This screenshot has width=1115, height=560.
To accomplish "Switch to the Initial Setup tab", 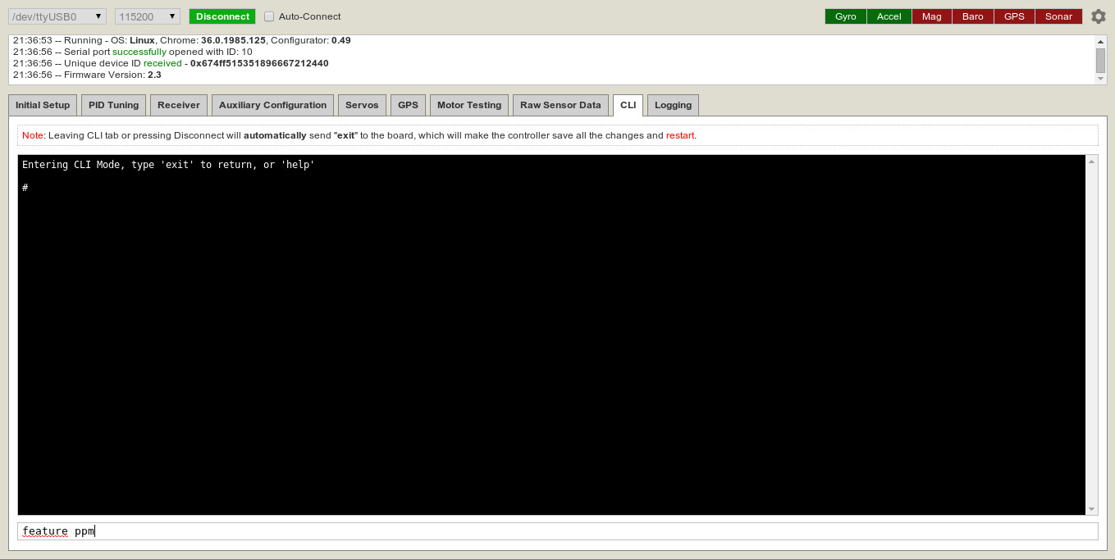I will (43, 105).
